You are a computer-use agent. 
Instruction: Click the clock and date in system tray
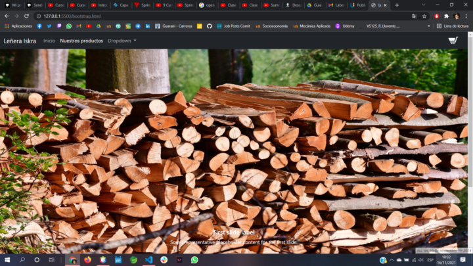(x=445, y=259)
